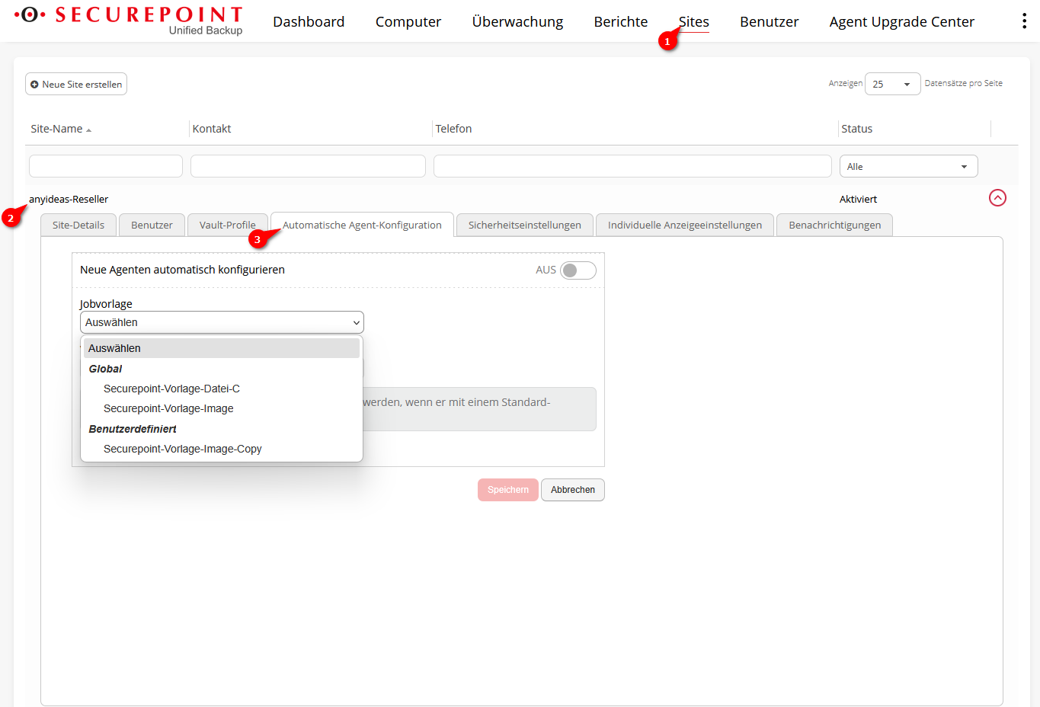
Task: Click Neue Site erstellen button
Action: click(x=76, y=84)
